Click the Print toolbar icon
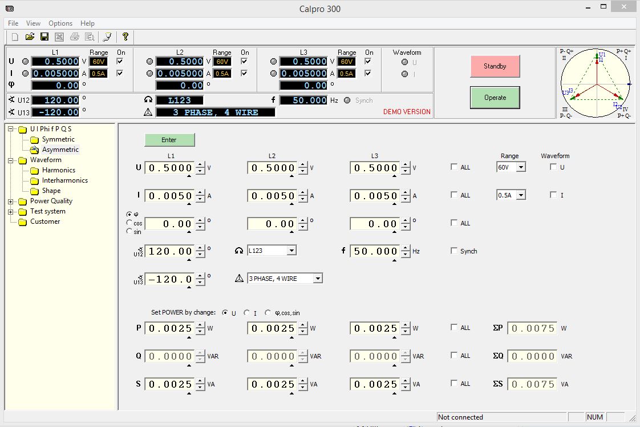This screenshot has width=640, height=427. tap(74, 37)
